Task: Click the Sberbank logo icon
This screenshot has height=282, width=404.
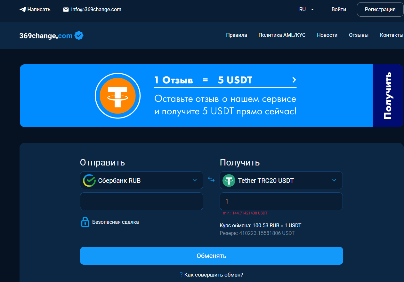Action: [89, 181]
